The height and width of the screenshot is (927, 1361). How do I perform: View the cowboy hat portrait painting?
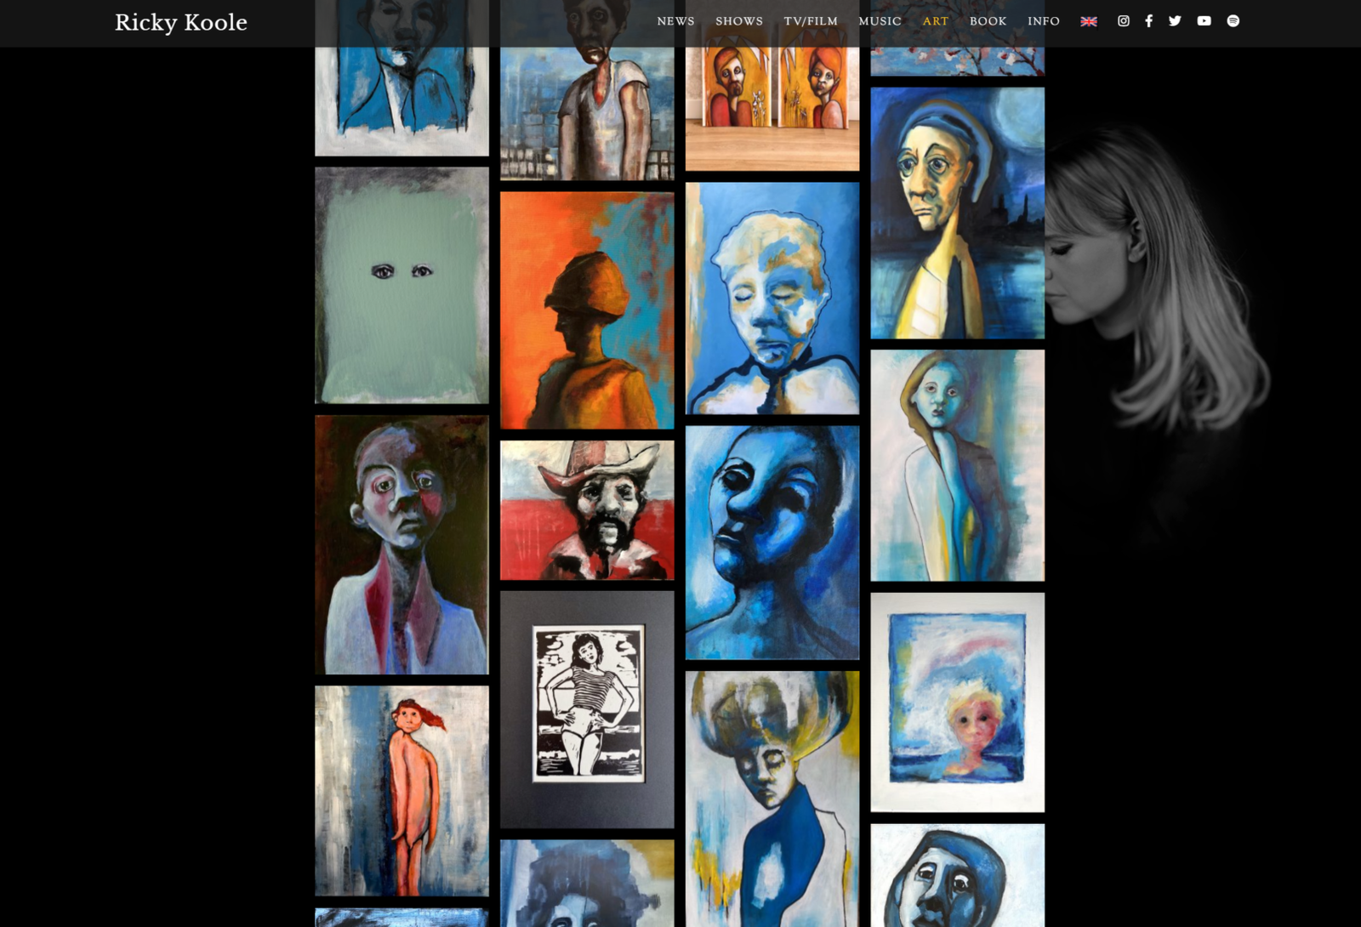(585, 510)
